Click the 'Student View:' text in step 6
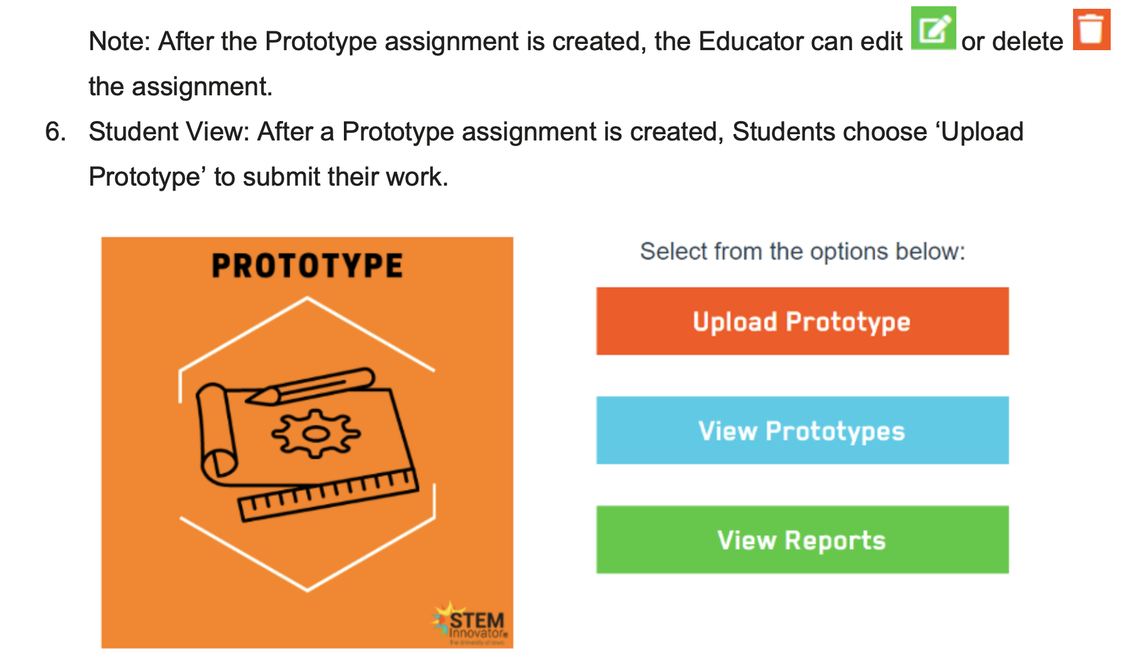This screenshot has width=1122, height=666. tap(169, 132)
